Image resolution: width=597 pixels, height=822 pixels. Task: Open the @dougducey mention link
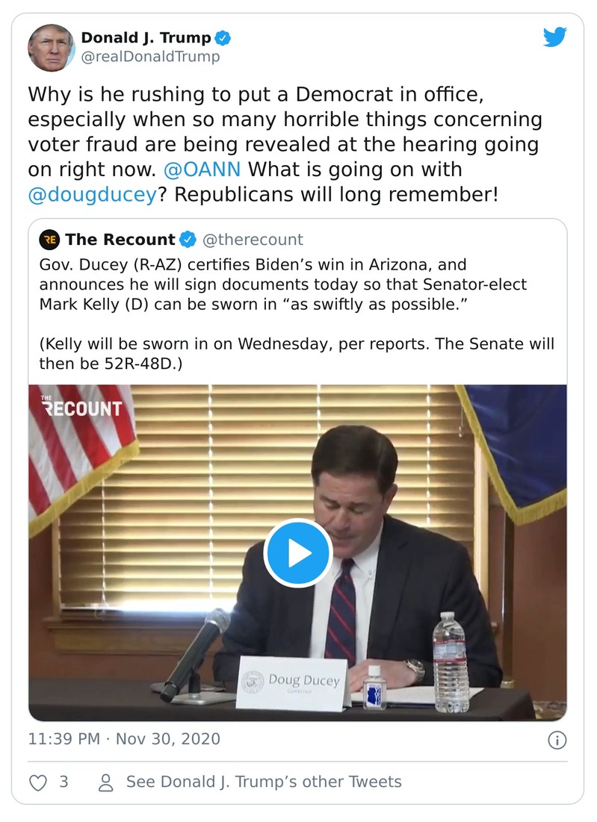(93, 195)
